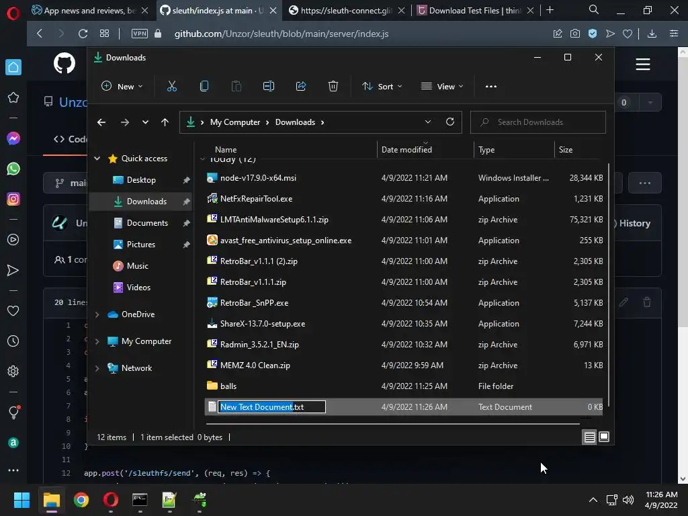The height and width of the screenshot is (516, 688).
Task: Open recent locations chevron in Explorer
Action: click(x=145, y=122)
